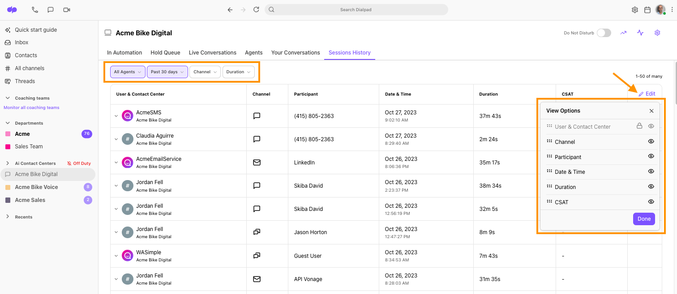Click Monitor all coaching teams link
Image resolution: width=677 pixels, height=294 pixels.
[x=31, y=108]
